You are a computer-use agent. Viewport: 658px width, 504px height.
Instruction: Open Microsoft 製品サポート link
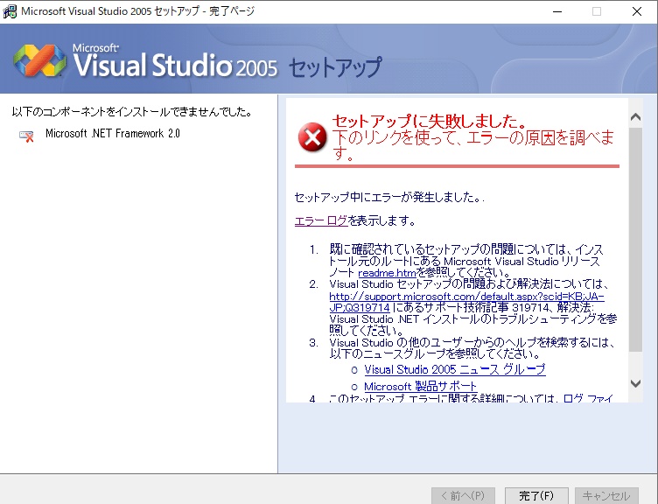click(421, 386)
